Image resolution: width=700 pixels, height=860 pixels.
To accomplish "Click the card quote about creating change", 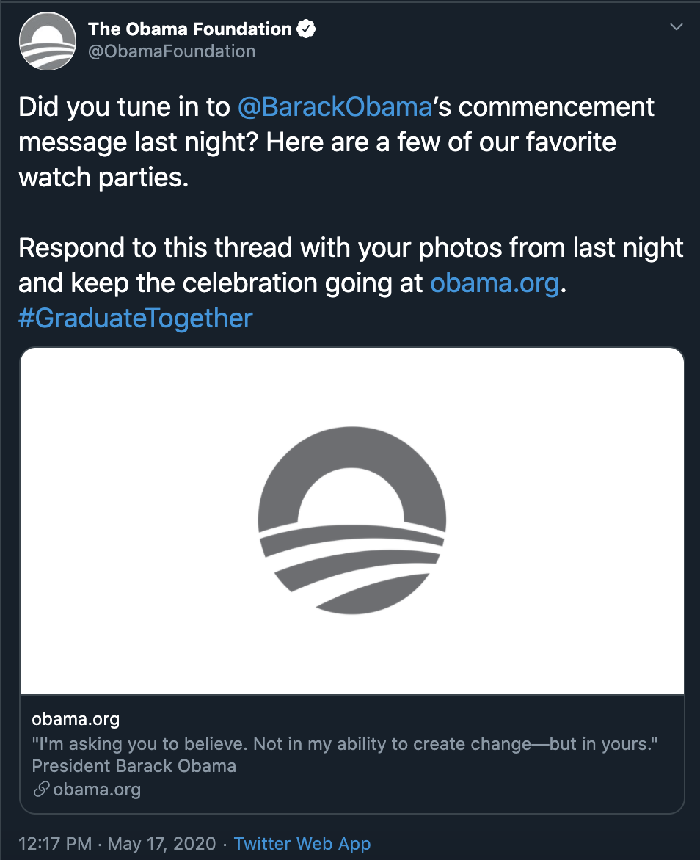I will (345, 744).
